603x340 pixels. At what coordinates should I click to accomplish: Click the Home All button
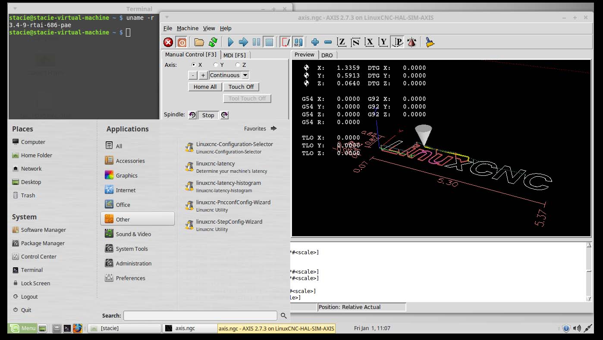pos(205,87)
